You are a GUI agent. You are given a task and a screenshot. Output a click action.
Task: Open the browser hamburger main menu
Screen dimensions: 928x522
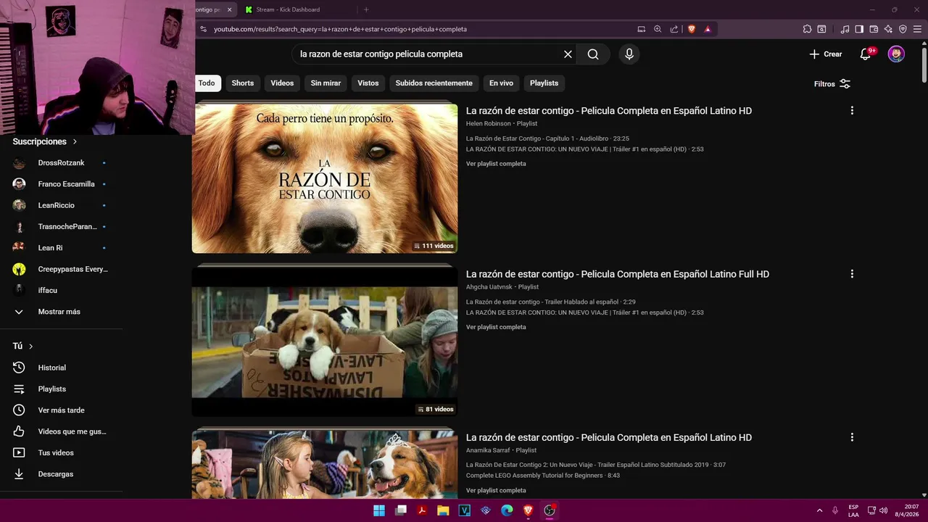click(x=917, y=29)
